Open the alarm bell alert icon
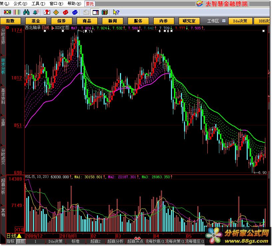 [36, 12]
